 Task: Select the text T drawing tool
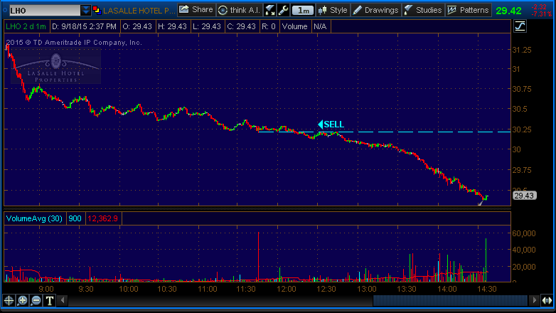[50, 300]
